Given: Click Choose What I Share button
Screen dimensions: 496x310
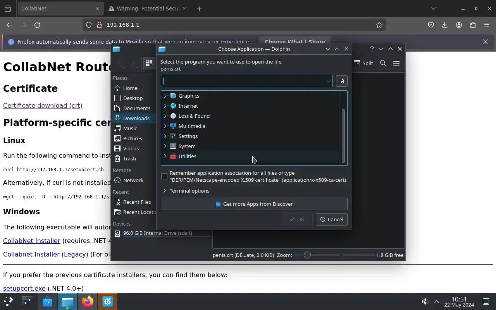Looking at the screenshot, I should 295,42.
